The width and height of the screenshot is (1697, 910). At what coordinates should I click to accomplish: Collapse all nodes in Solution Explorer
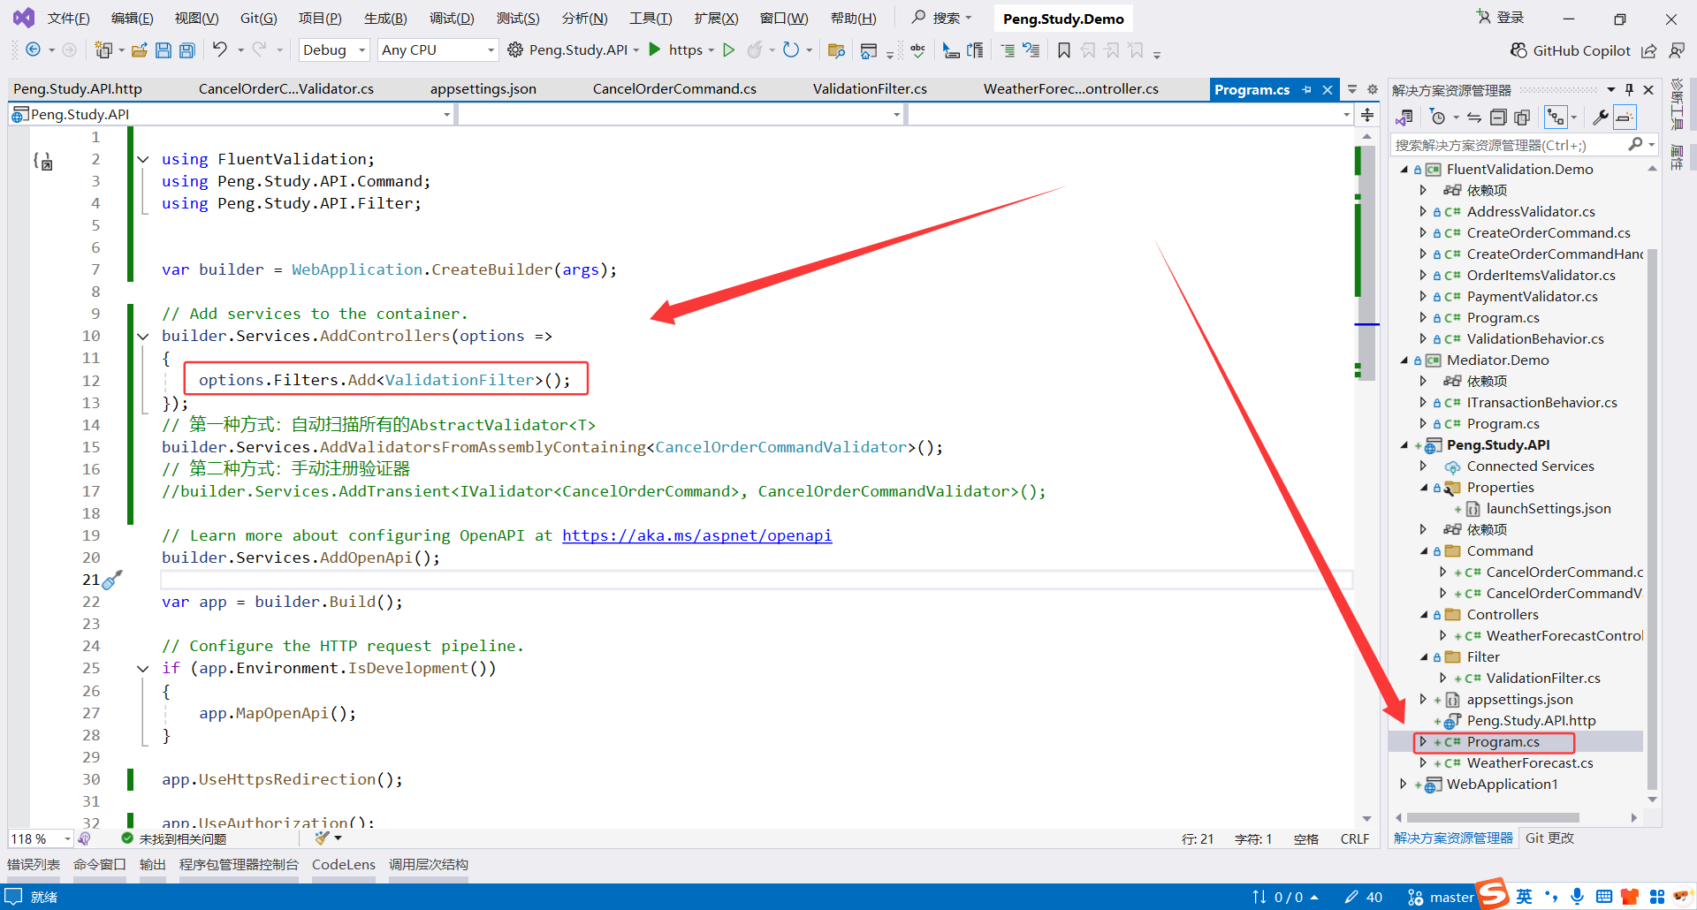pyautogui.click(x=1498, y=118)
